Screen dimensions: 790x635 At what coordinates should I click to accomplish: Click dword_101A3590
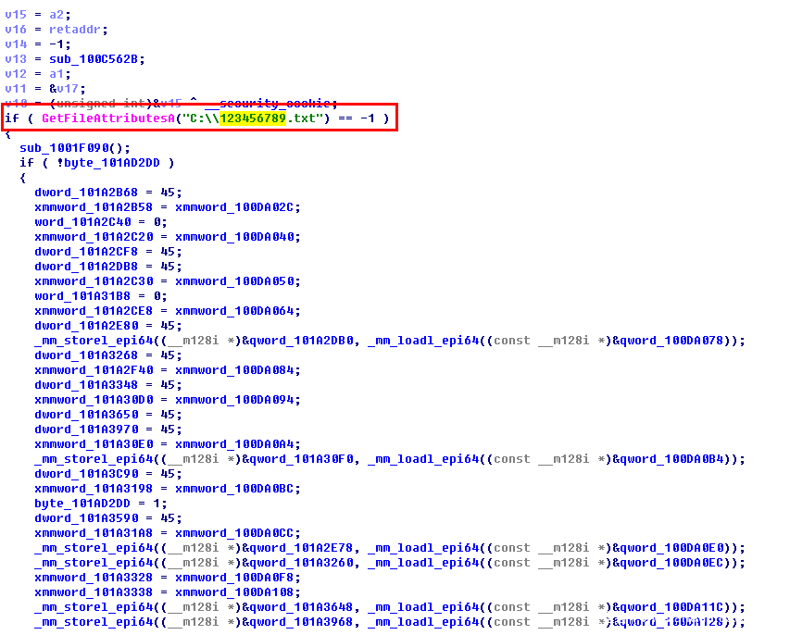pyautogui.click(x=86, y=518)
